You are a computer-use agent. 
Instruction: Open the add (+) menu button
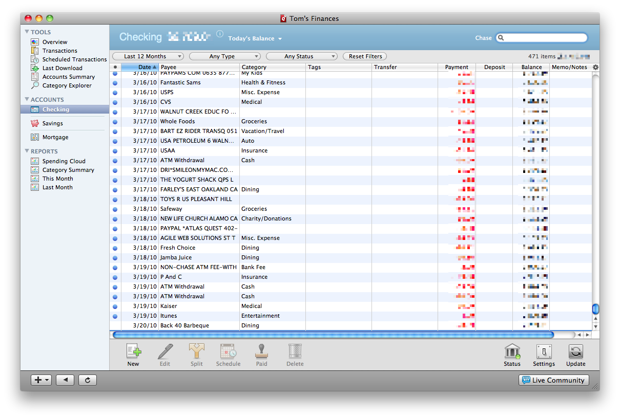click(x=41, y=380)
